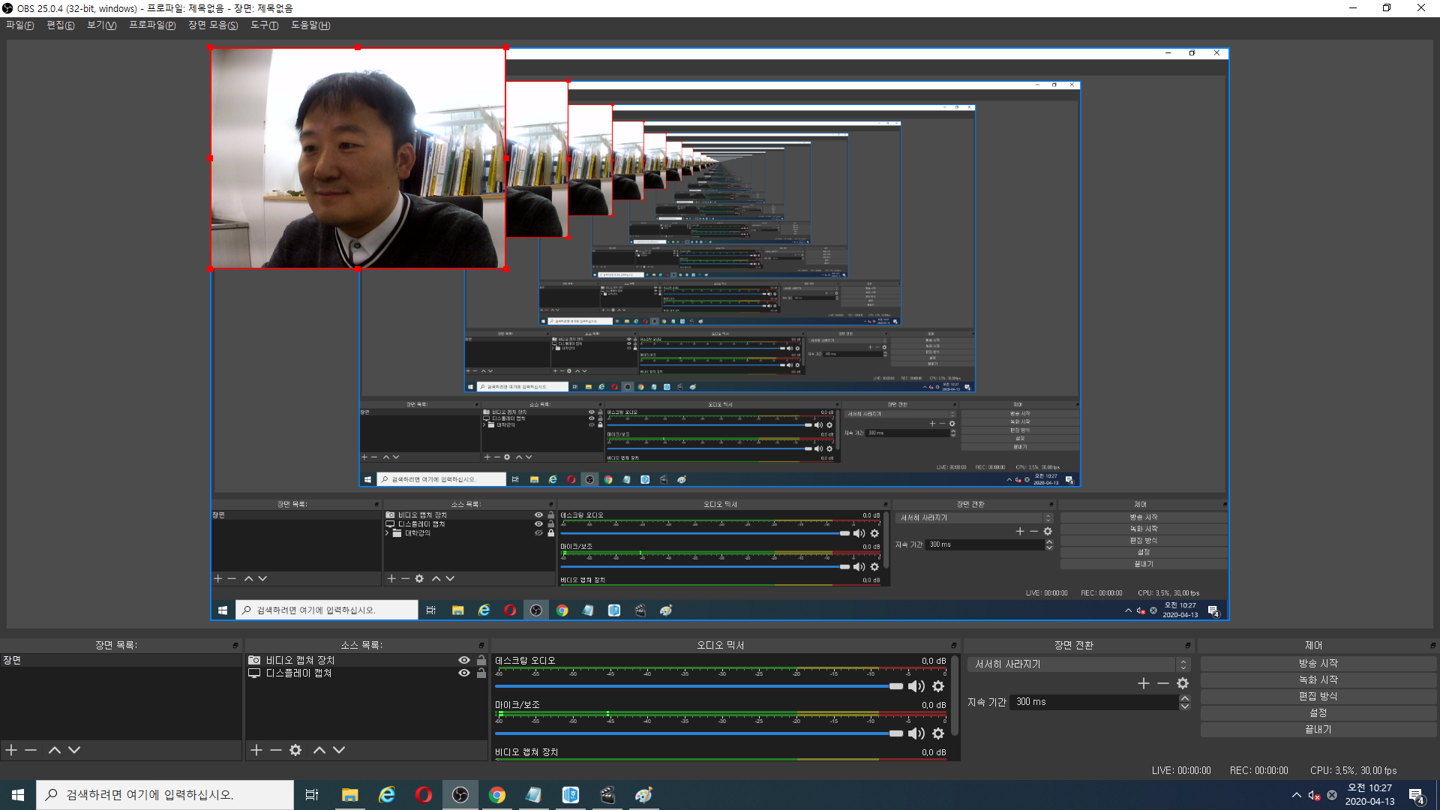Open source properties gear in 소스 목록

295,750
